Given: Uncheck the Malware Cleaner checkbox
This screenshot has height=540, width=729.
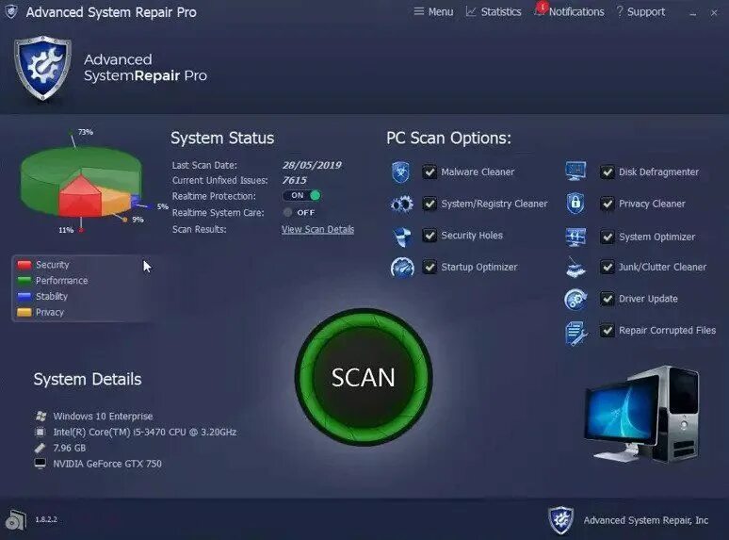Looking at the screenshot, I should [429, 172].
